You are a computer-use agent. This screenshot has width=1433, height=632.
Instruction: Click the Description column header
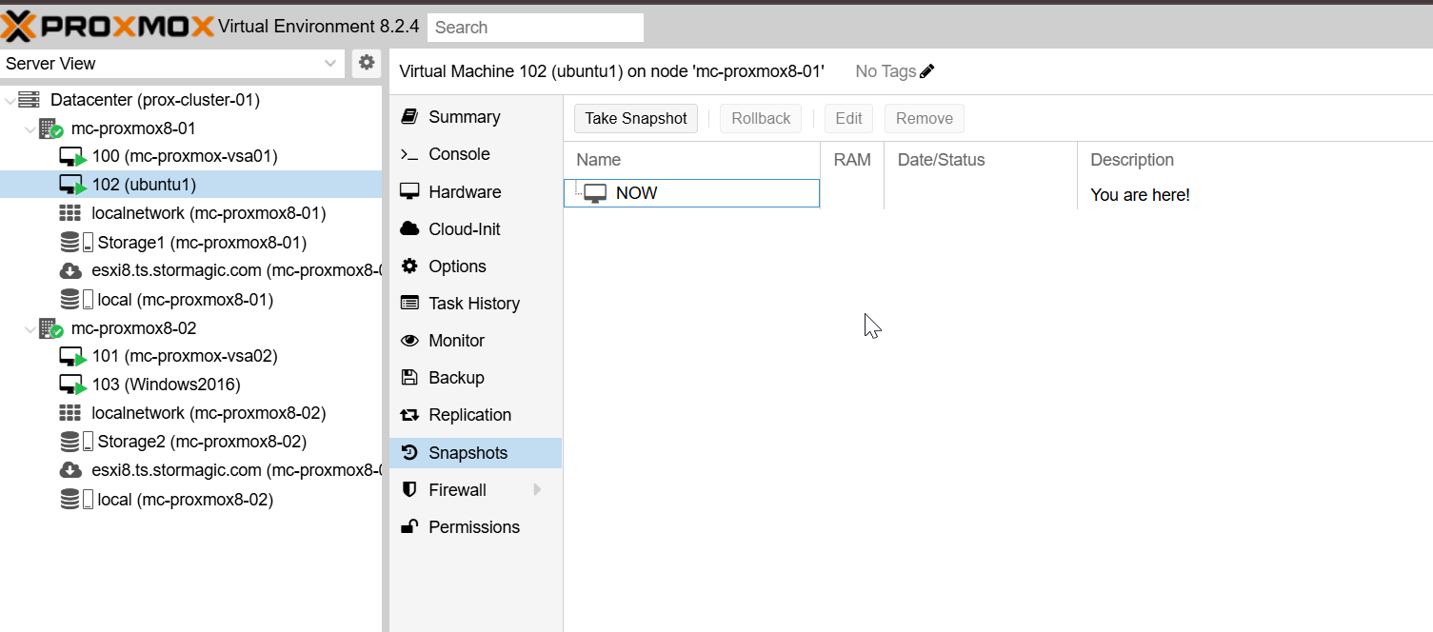(1255, 160)
